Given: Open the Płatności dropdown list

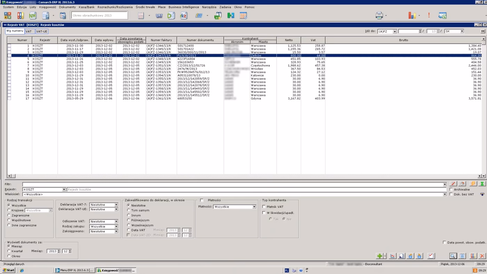Looking at the screenshot, I should [254, 207].
